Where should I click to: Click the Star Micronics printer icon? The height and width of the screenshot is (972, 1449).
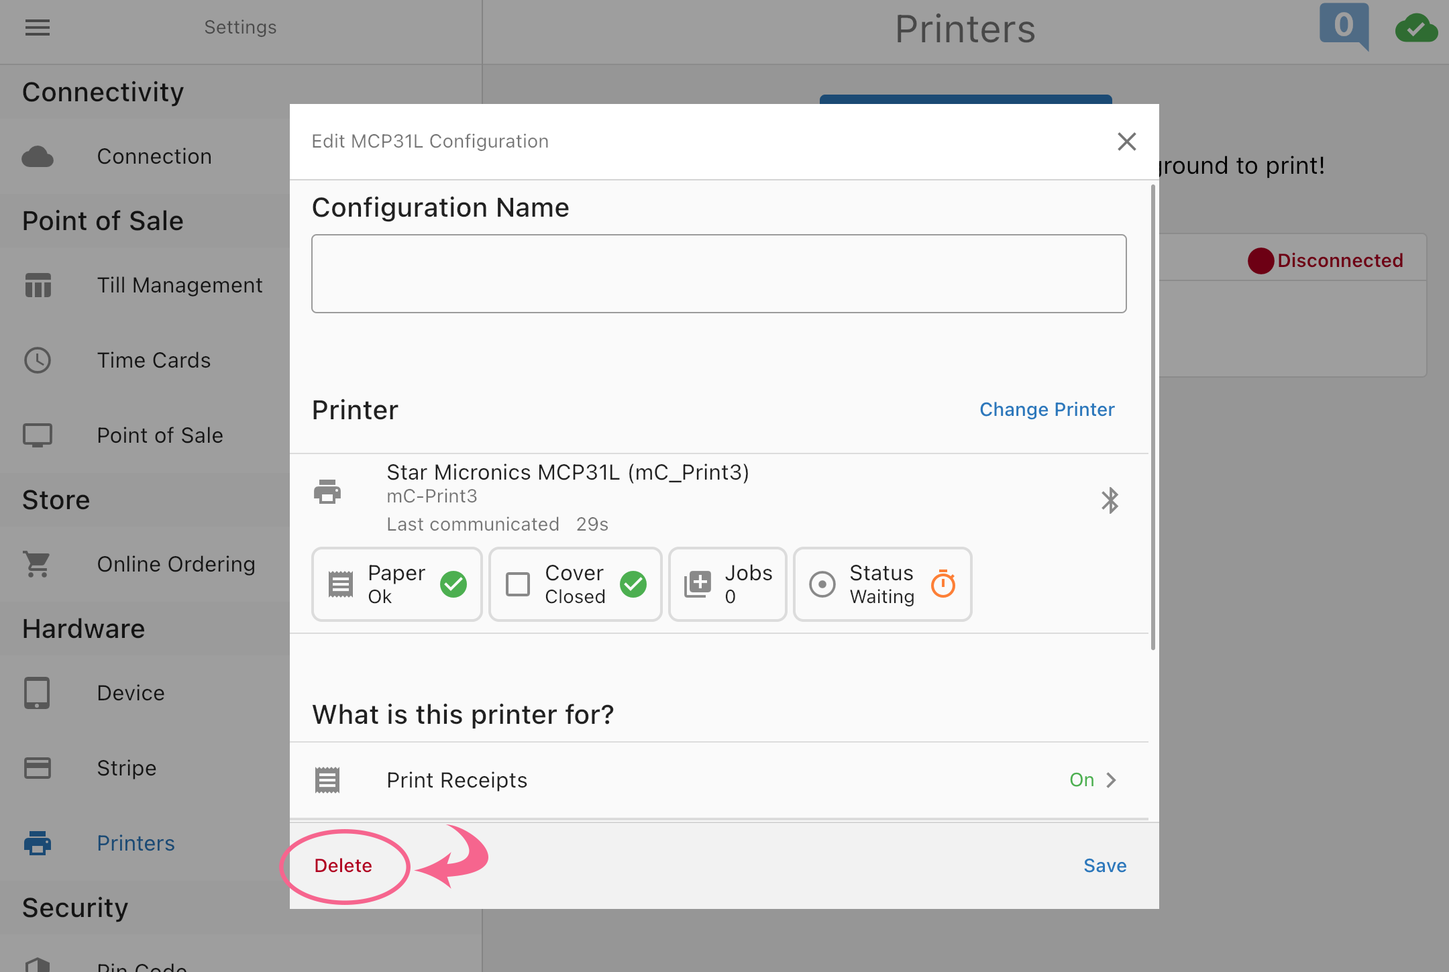pyautogui.click(x=327, y=492)
